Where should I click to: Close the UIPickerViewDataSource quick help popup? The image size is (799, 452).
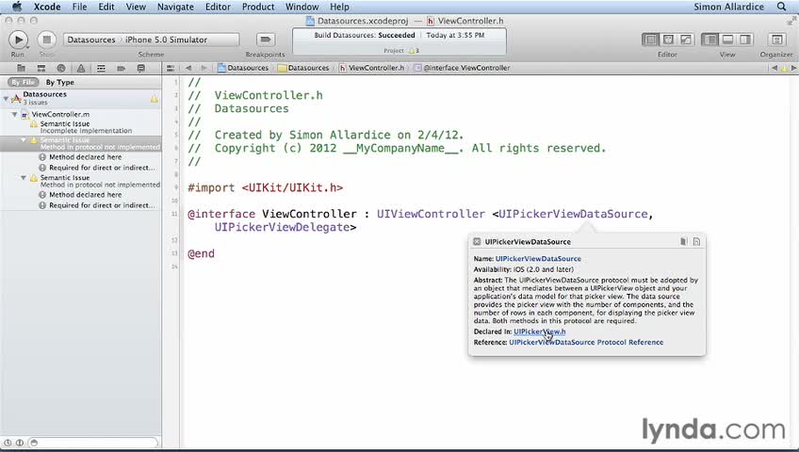pos(477,242)
